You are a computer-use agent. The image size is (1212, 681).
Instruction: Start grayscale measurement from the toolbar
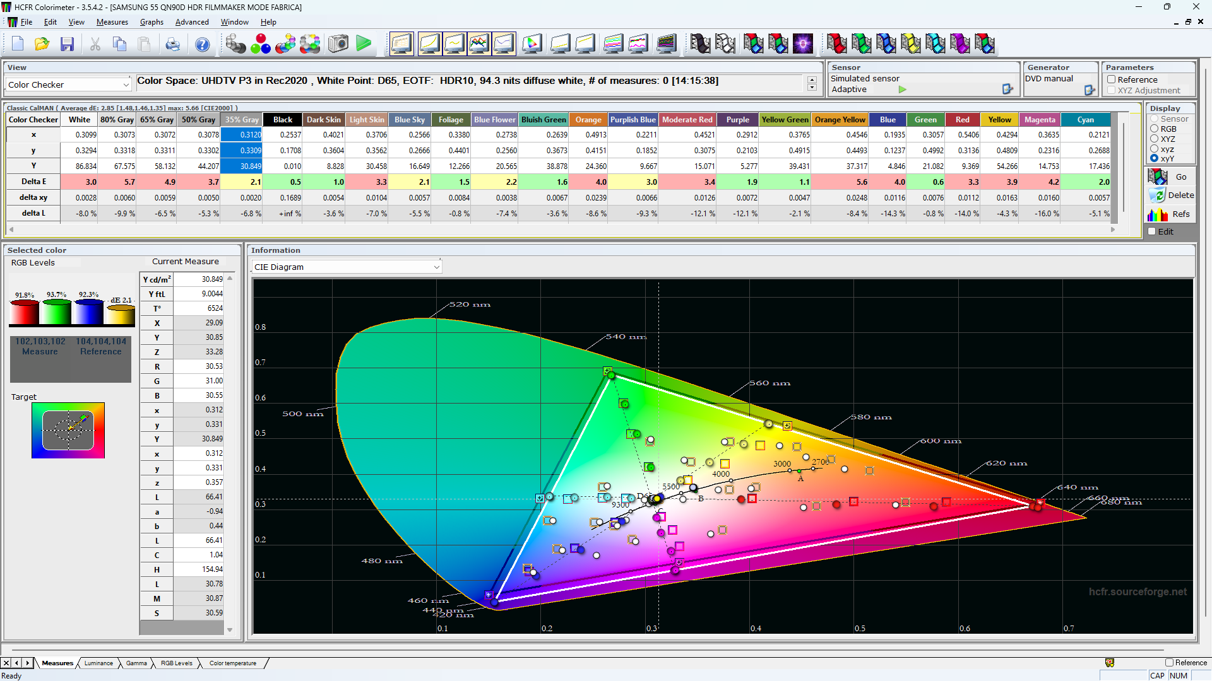236,44
